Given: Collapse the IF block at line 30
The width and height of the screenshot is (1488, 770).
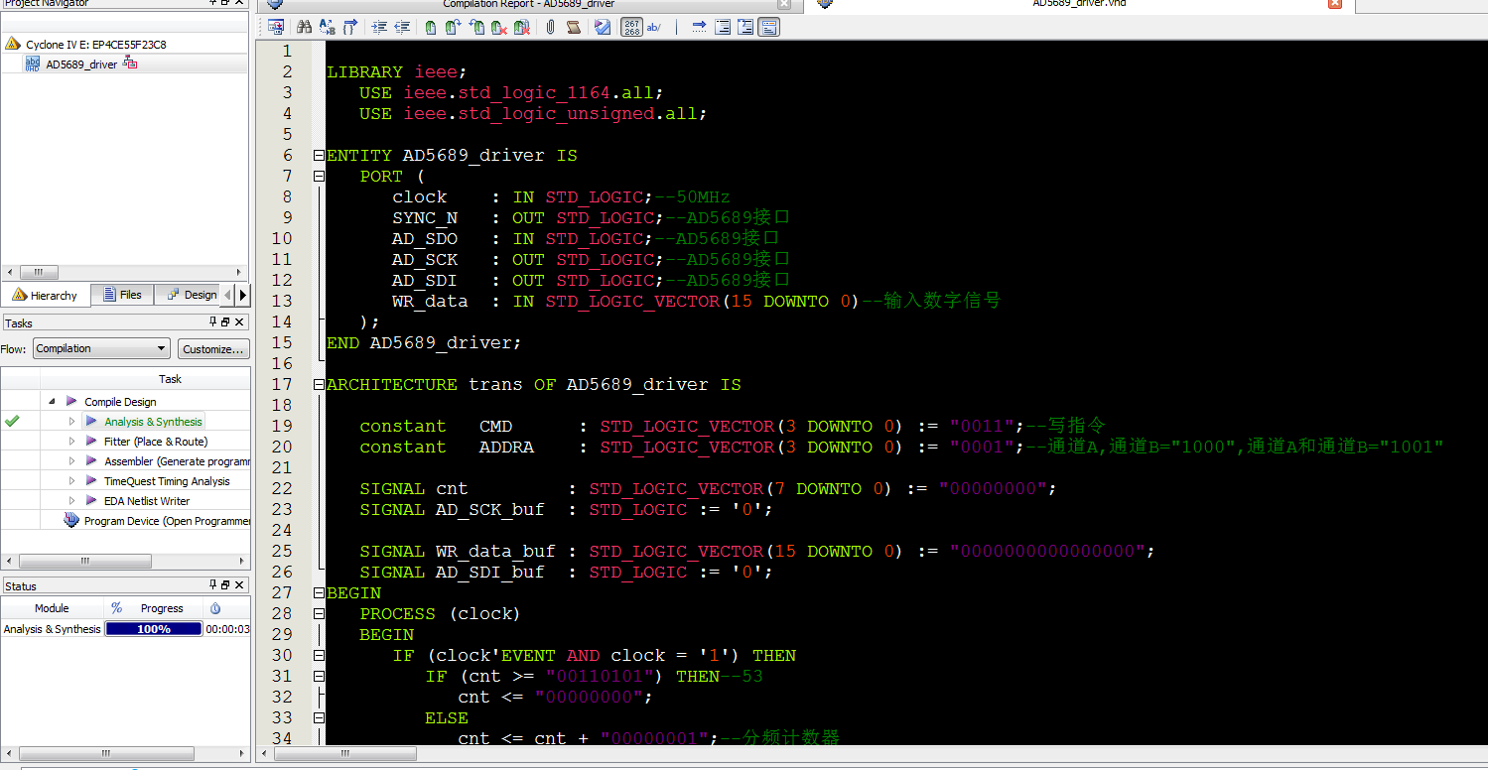Looking at the screenshot, I should pyautogui.click(x=318, y=655).
